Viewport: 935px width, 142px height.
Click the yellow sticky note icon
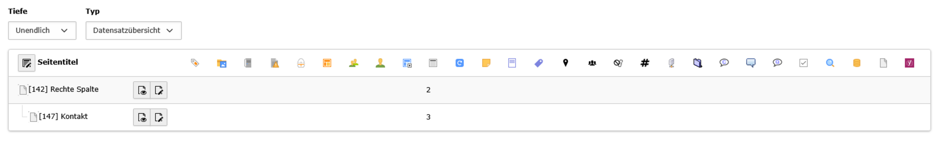coord(486,63)
